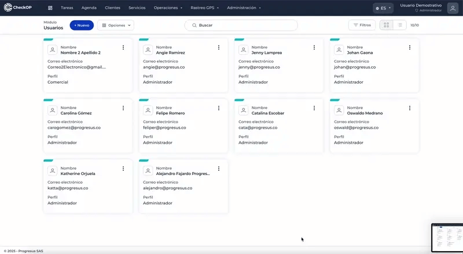Click Usuario Demostrativo account name
Image resolution: width=463 pixels, height=254 pixels.
point(421,5)
